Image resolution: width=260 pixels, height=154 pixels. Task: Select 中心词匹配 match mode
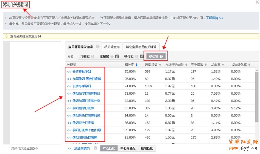pyautogui.click(x=128, y=148)
